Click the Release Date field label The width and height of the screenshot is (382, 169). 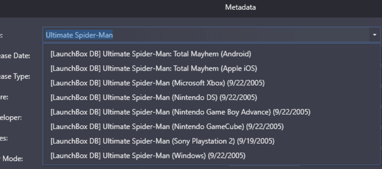click(x=15, y=56)
